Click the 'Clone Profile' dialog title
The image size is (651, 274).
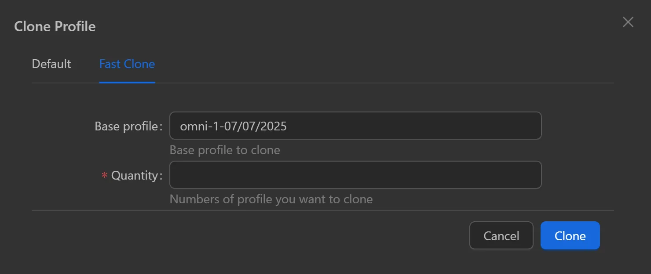[55, 26]
